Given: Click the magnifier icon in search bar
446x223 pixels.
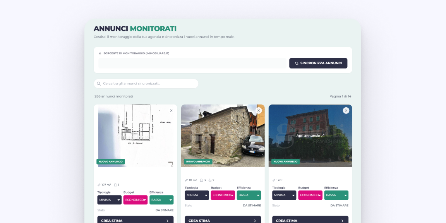Looking at the screenshot, I should pyautogui.click(x=99, y=84).
